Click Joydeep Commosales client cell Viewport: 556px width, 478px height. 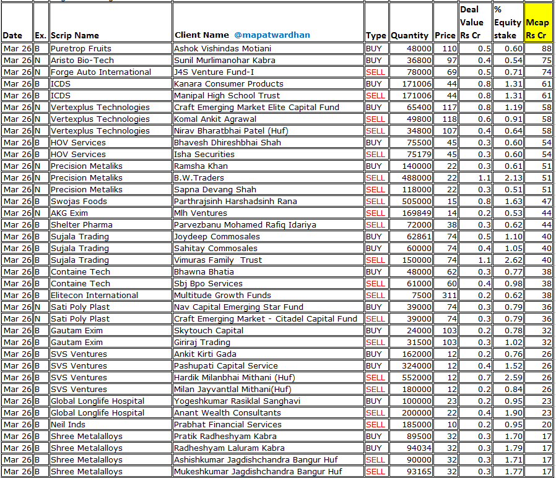click(x=268, y=236)
